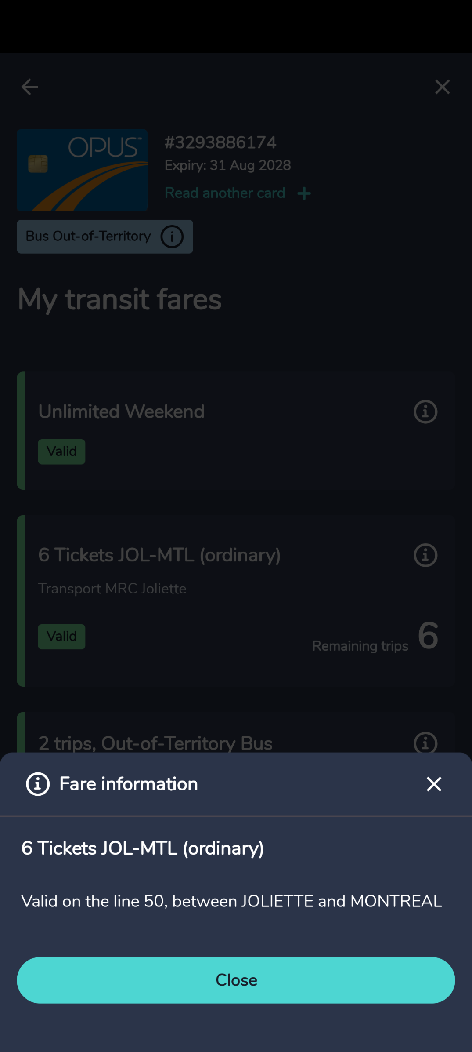472x1052 pixels.
Task: Tap the Close button
Action: (x=236, y=980)
